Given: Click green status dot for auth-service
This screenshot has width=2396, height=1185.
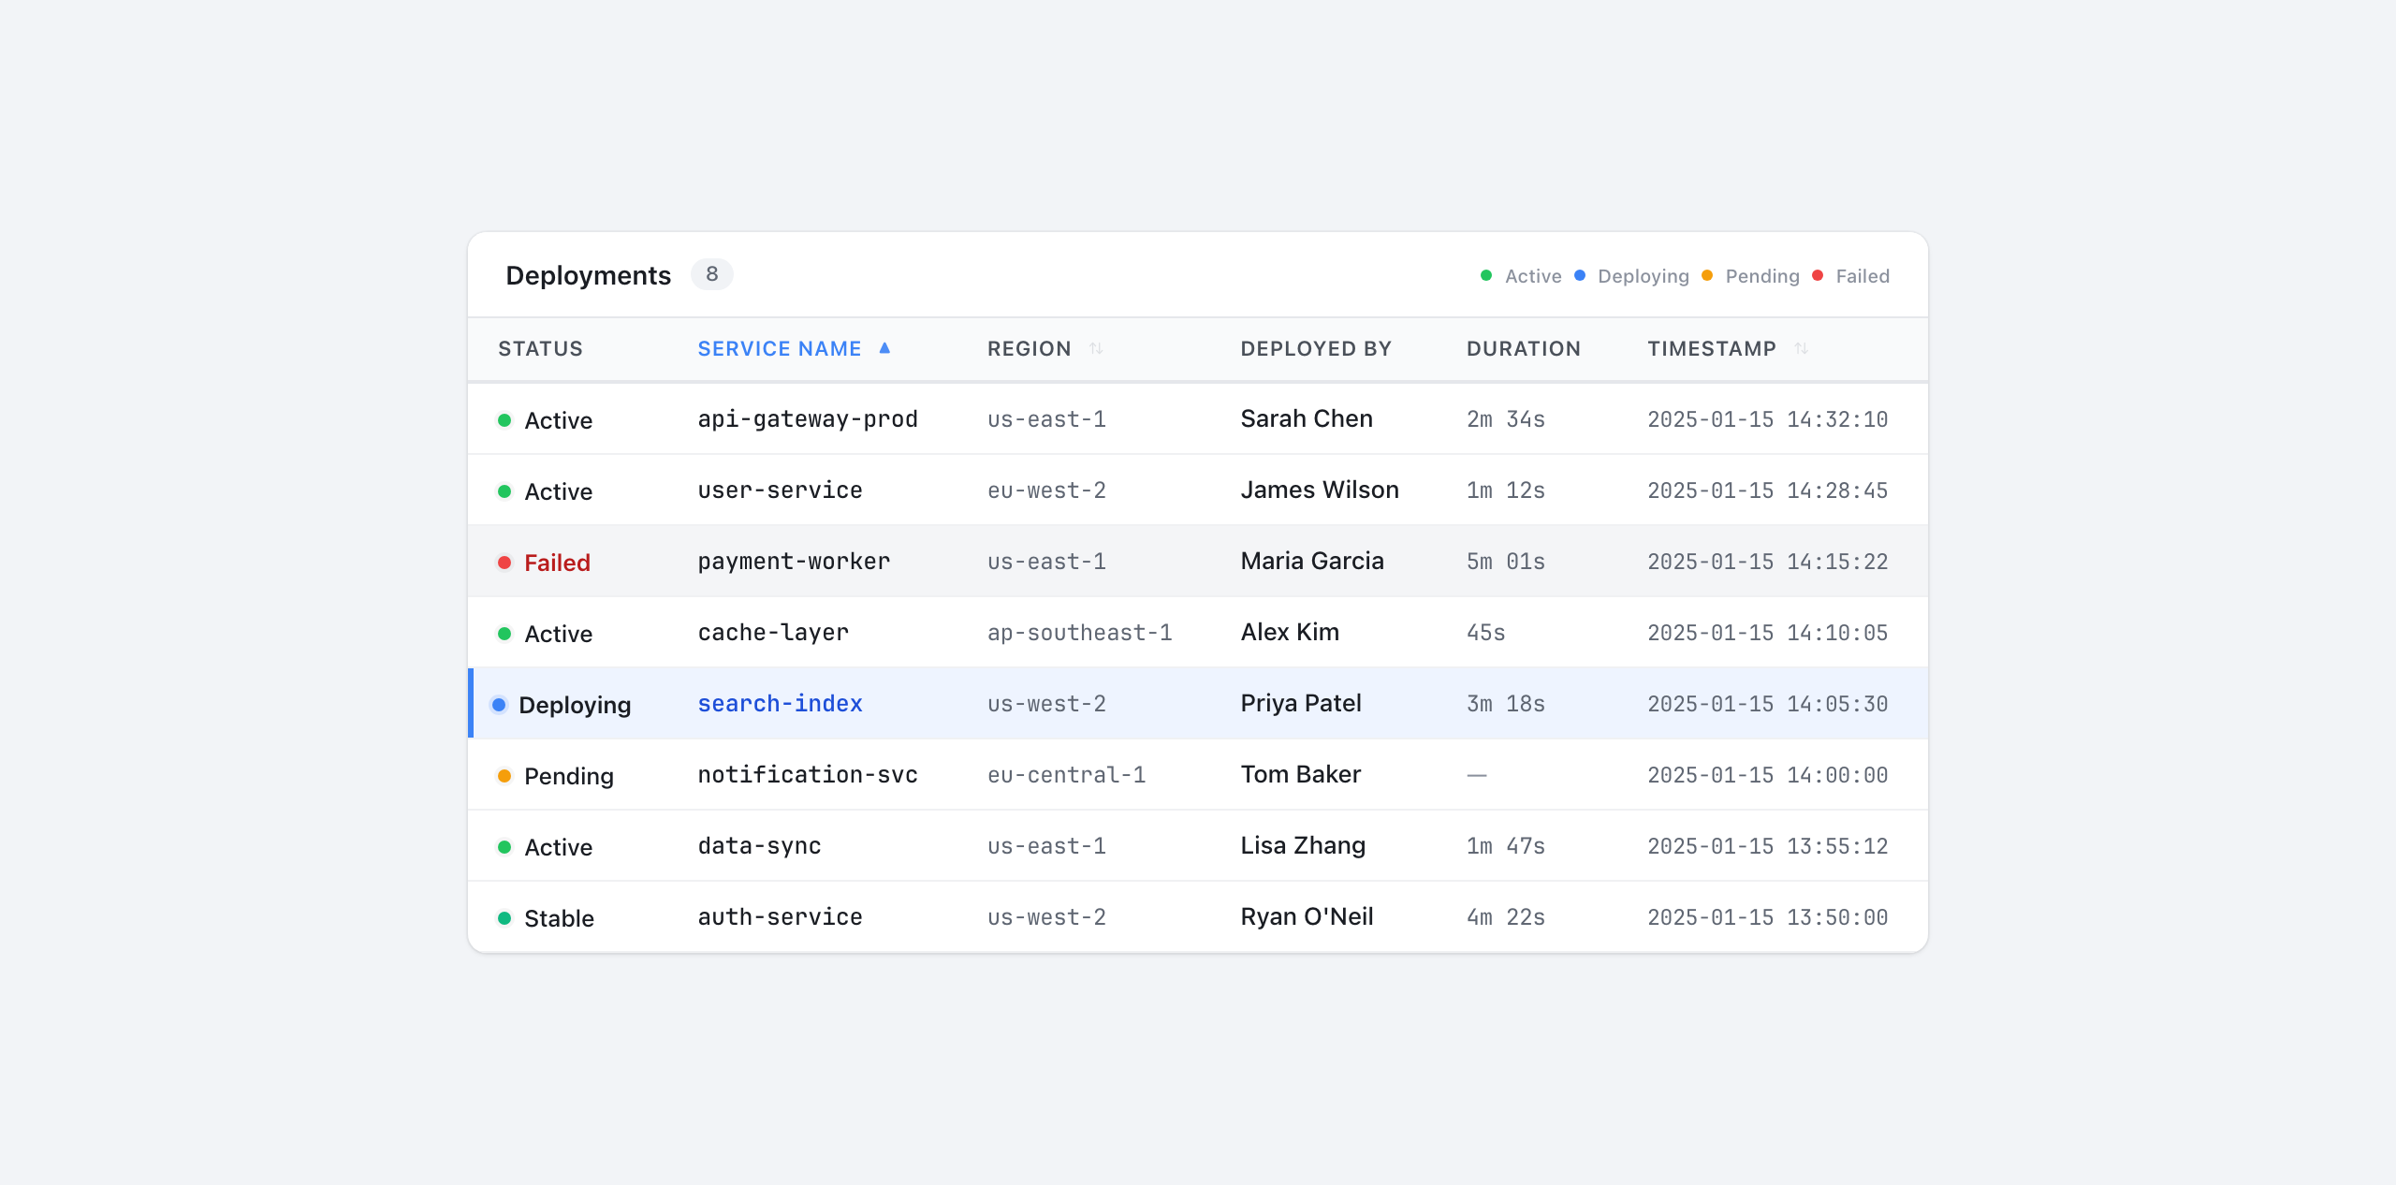Looking at the screenshot, I should pyautogui.click(x=504, y=918).
